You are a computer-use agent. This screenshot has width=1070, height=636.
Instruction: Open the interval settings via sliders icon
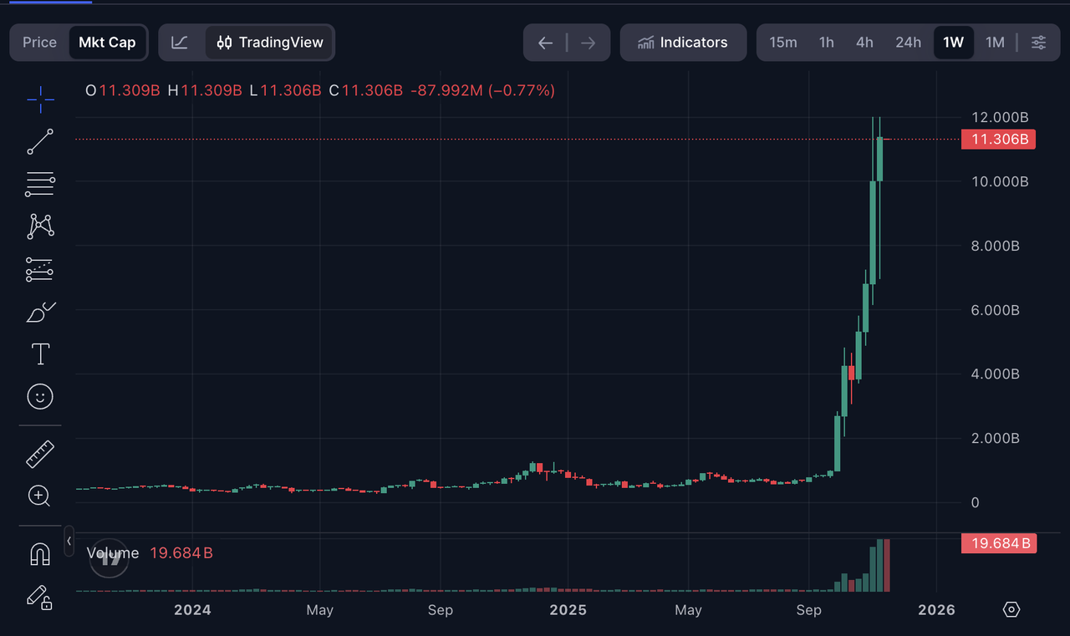coord(1038,42)
